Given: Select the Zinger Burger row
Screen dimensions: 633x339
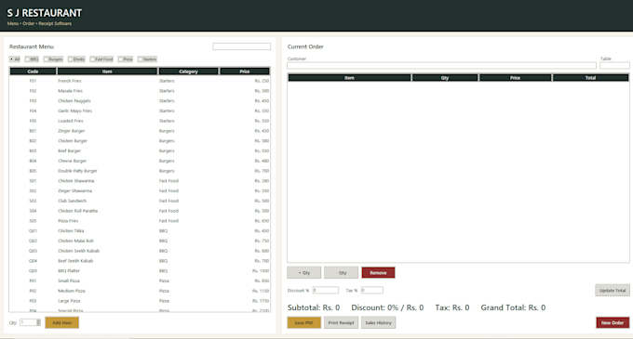Looking at the screenshot, I should click(140, 131).
